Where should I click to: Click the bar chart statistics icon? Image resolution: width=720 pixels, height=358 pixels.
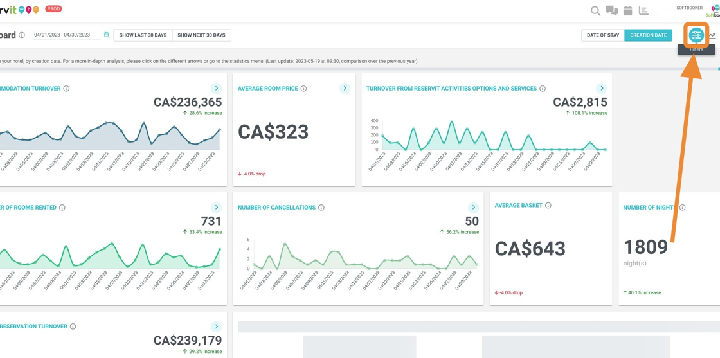coord(643,11)
